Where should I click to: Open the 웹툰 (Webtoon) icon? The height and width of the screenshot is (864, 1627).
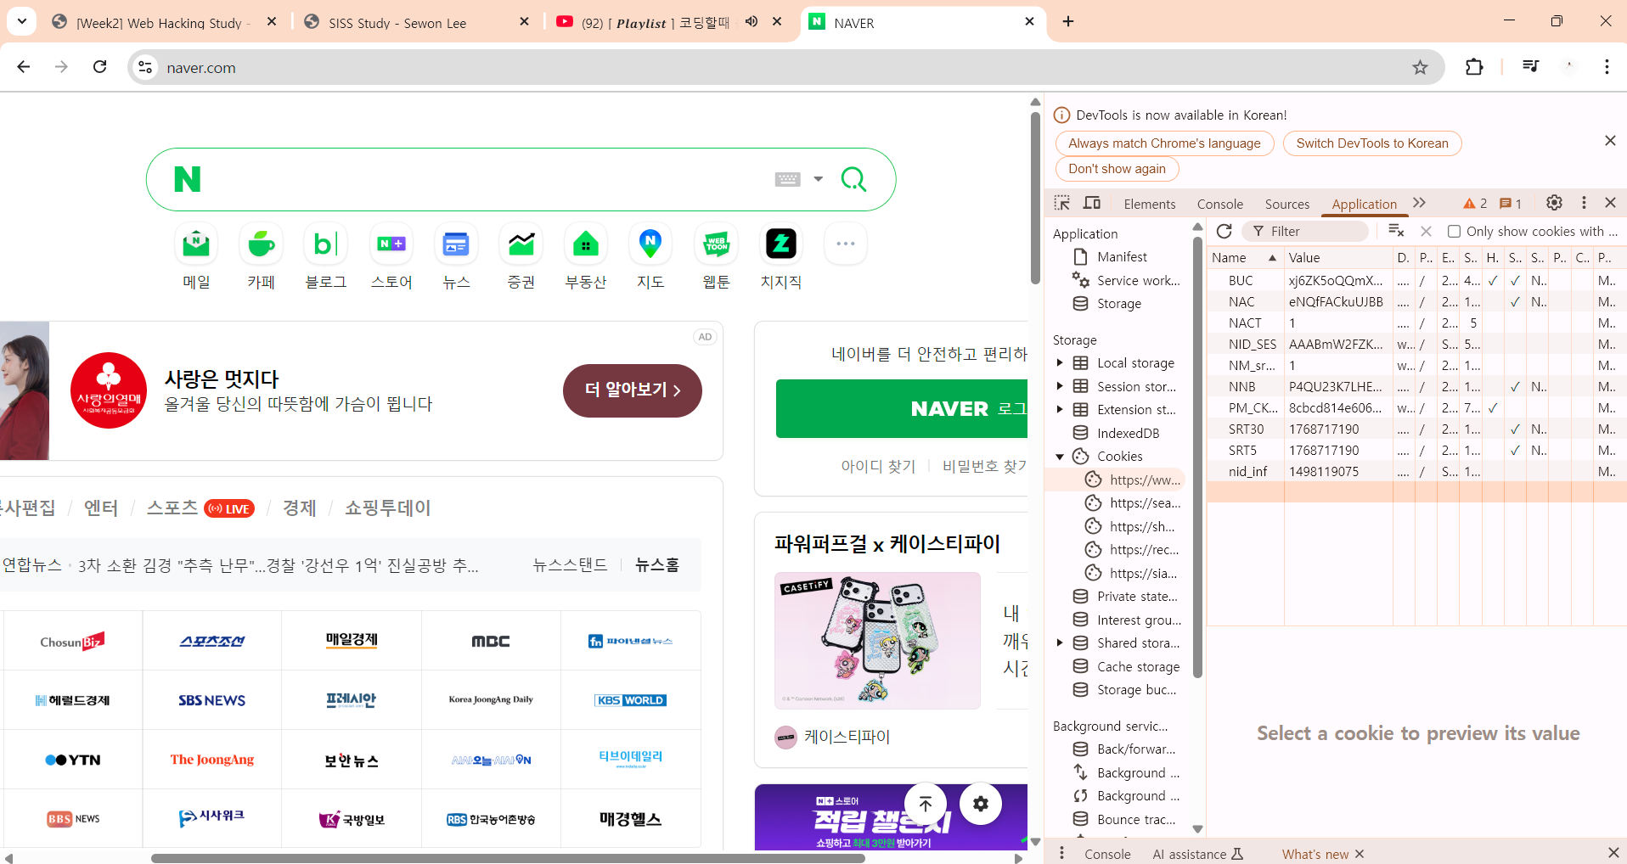(x=715, y=244)
